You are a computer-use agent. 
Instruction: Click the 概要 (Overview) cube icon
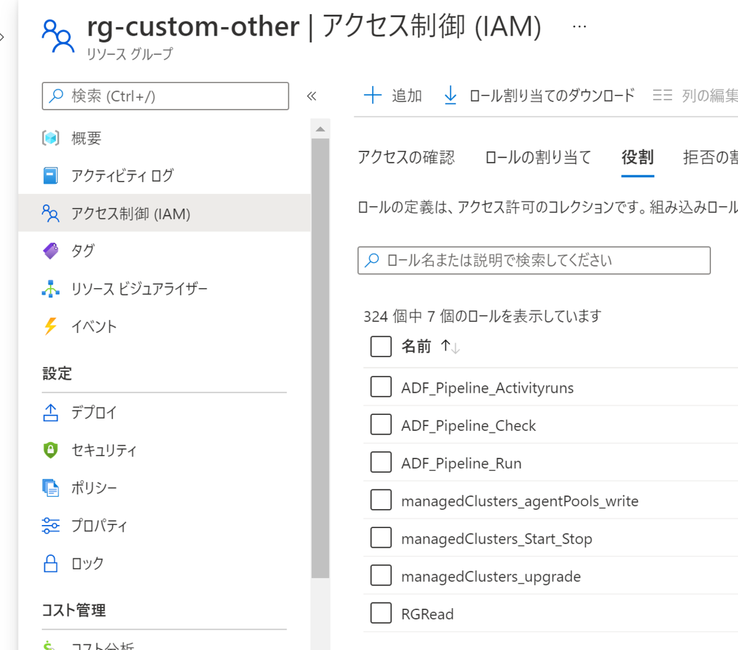pyautogui.click(x=50, y=138)
